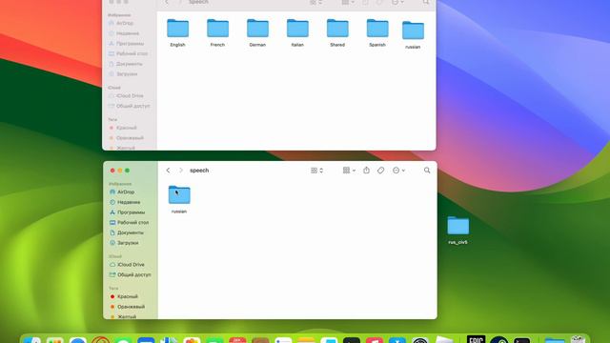The width and height of the screenshot is (610, 343).
Task: Open the Epic Games icon in the Dock
Action: pyautogui.click(x=476, y=339)
